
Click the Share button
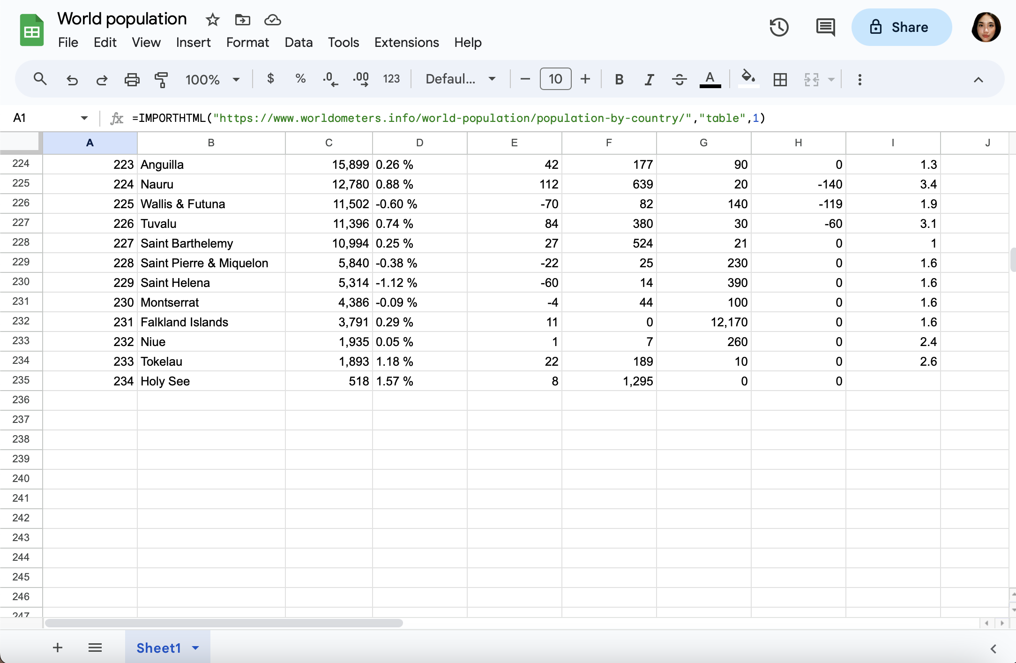pos(901,27)
